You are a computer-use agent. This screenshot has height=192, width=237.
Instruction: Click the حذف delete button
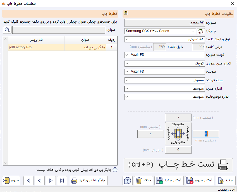(143, 181)
